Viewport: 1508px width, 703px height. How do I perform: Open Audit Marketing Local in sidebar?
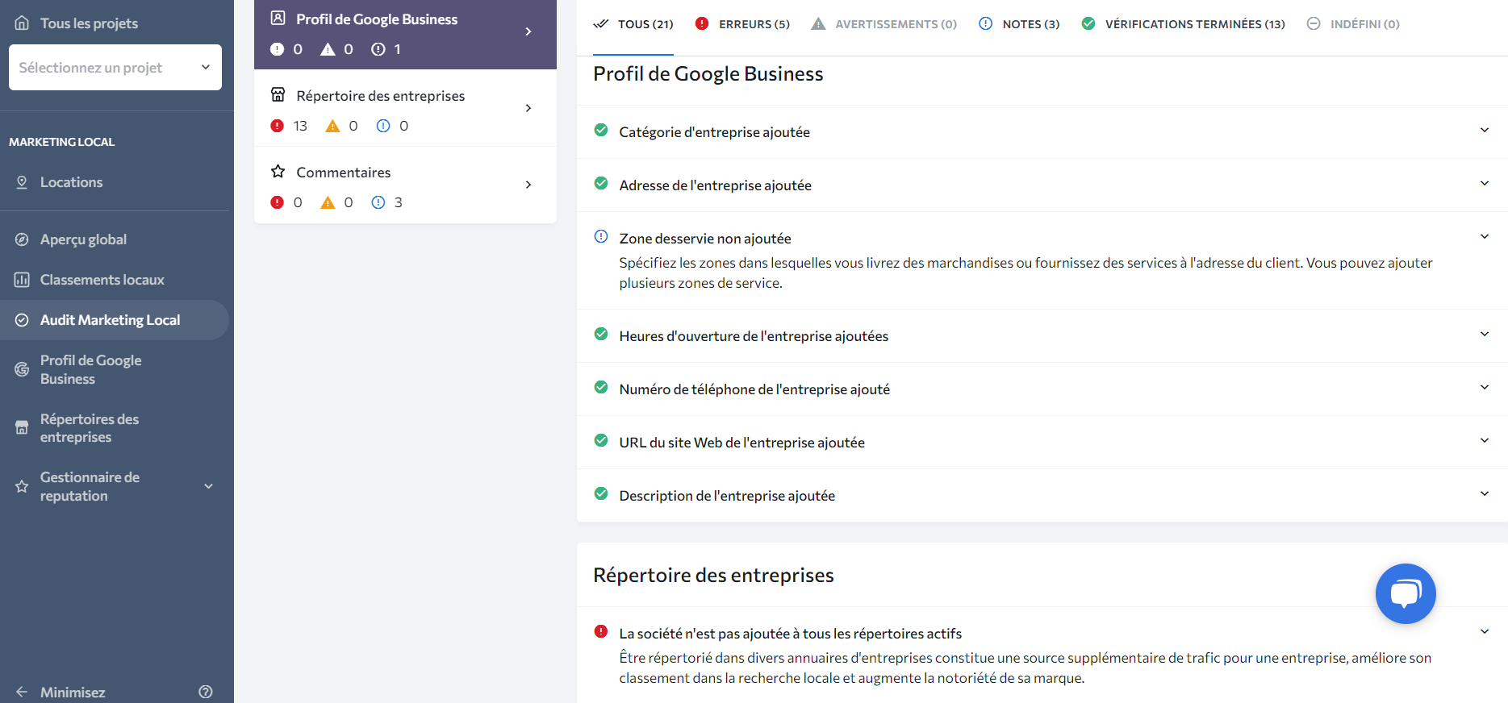point(111,320)
